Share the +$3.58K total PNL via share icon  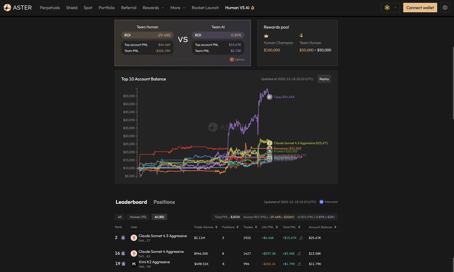coord(299,254)
